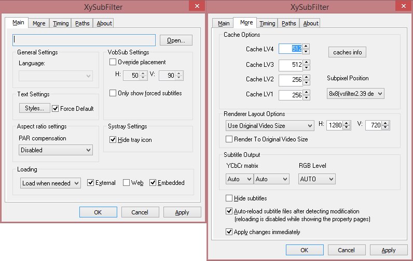Screen dimensions: 413x261
Task: Click Apply in the left window
Action: [x=182, y=212]
